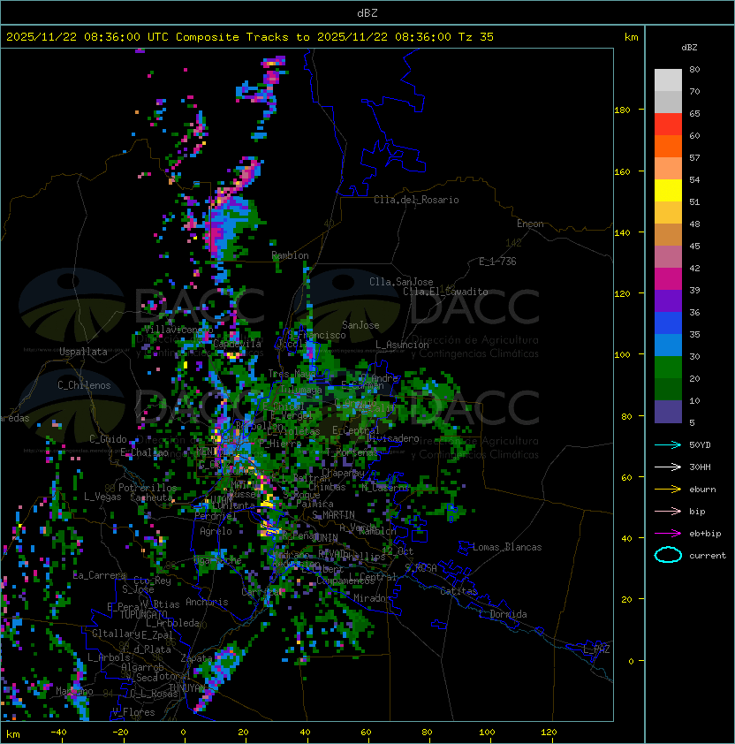735x744 pixels.
Task: Click the 'dBZ' title at top center
Action: [367, 13]
